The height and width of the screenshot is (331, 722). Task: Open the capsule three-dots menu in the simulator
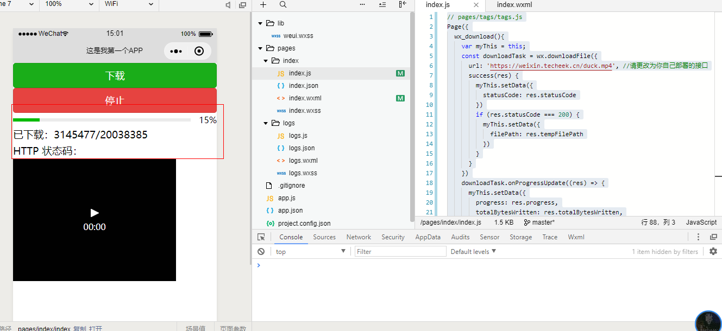tap(176, 52)
